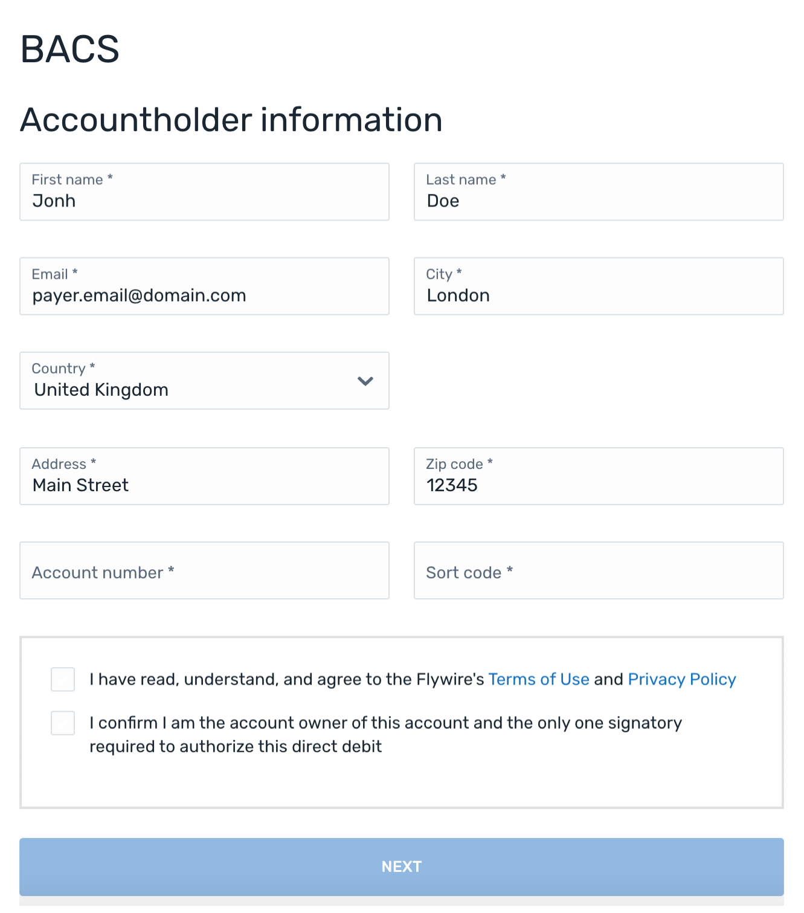Click the Accountholder information heading
This screenshot has width=804, height=913.
pos(231,120)
